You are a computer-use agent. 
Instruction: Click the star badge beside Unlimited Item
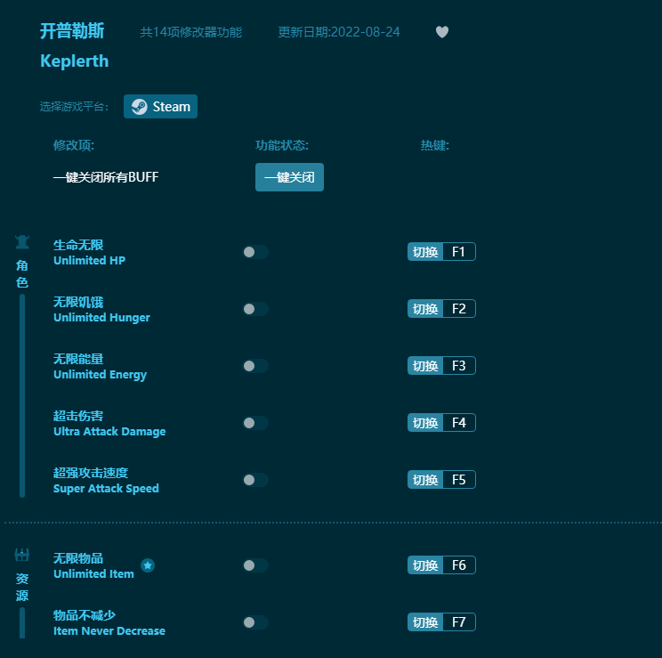(x=148, y=565)
